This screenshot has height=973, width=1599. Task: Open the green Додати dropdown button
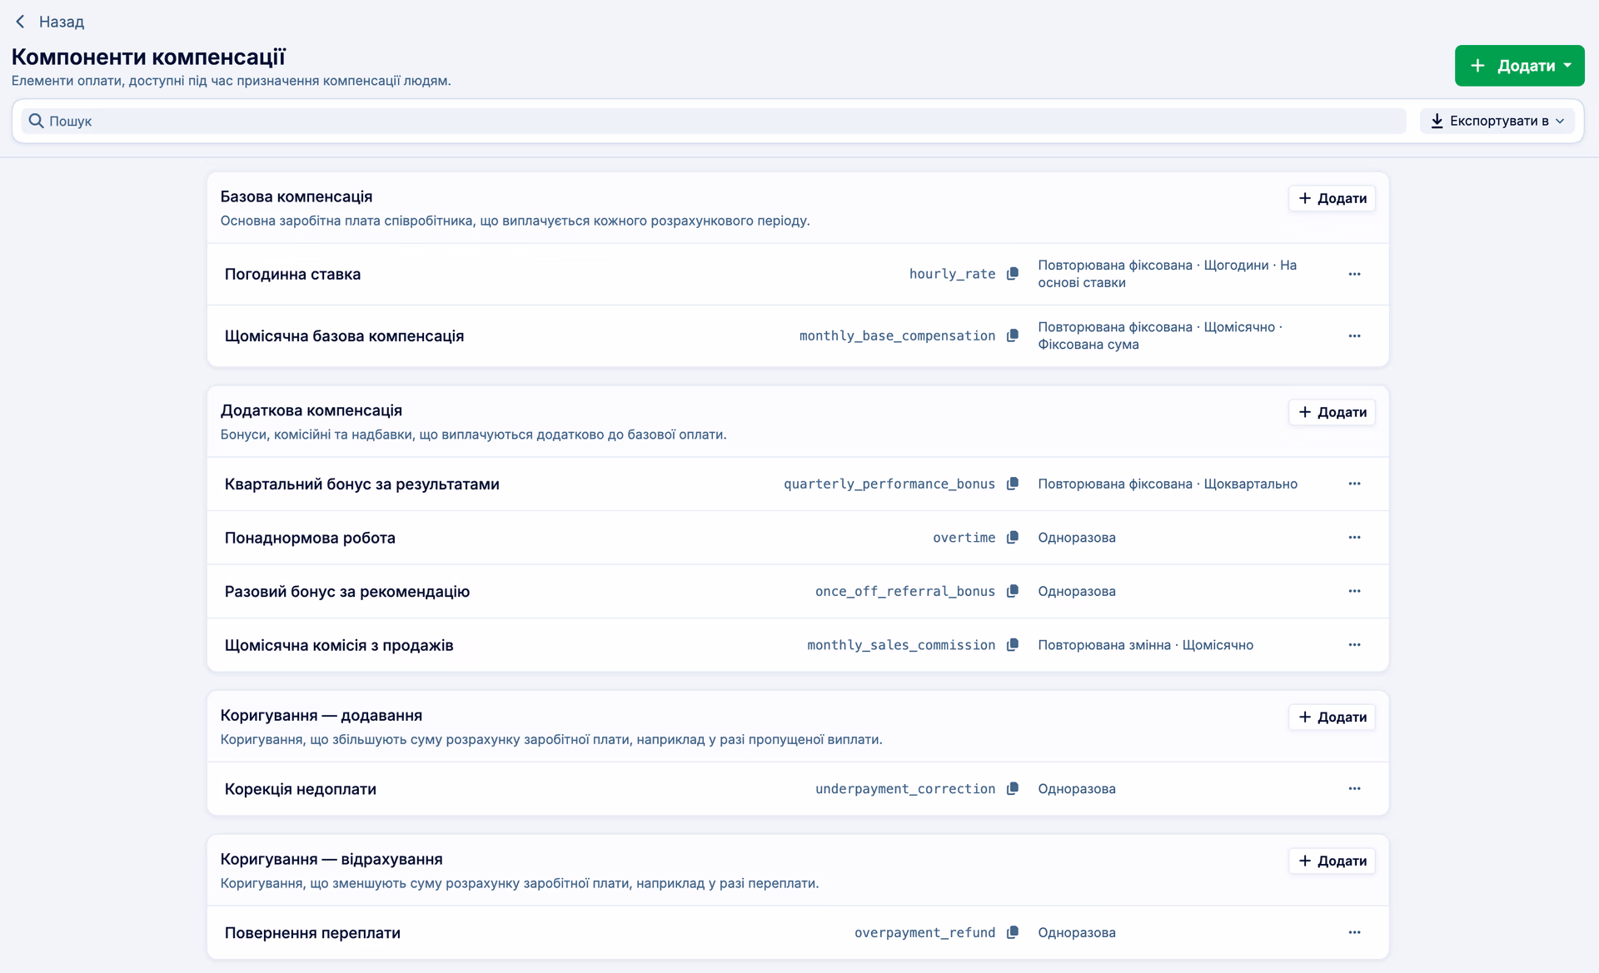[x=1519, y=66]
